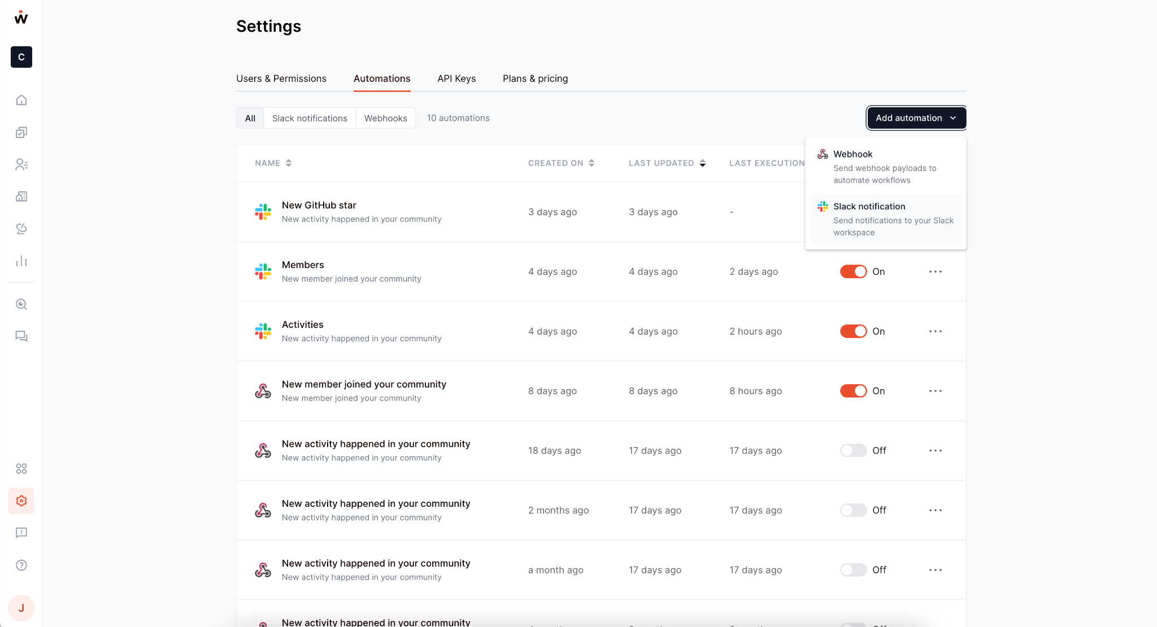This screenshot has width=1157, height=627.
Task: Open the Integrations four-circles icon
Action: (21, 468)
